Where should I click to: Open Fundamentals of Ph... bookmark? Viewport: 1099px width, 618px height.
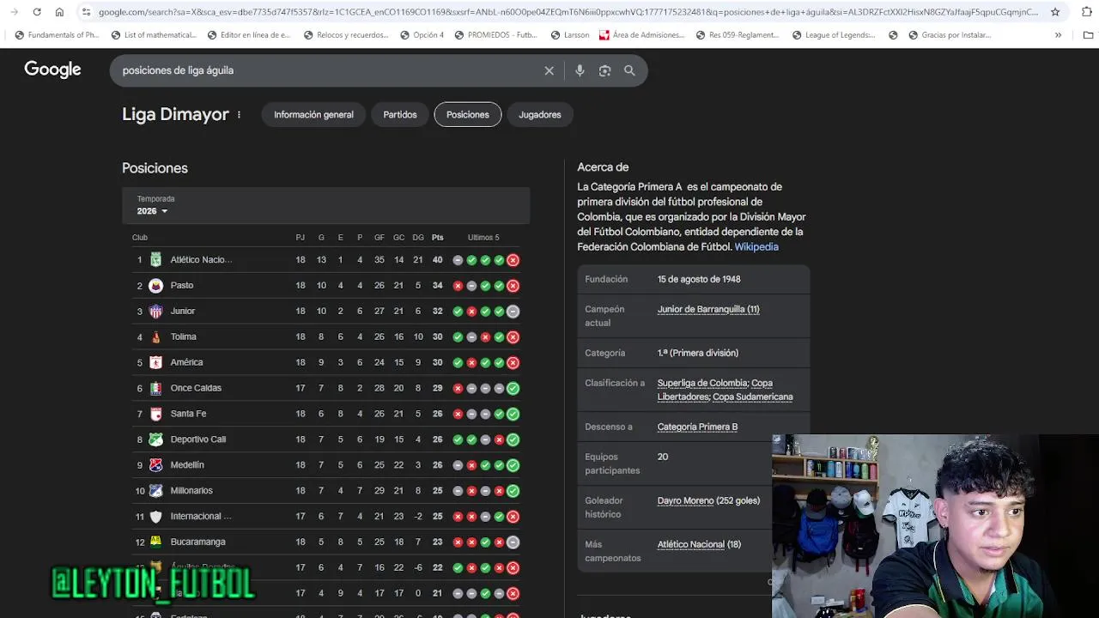pos(57,35)
